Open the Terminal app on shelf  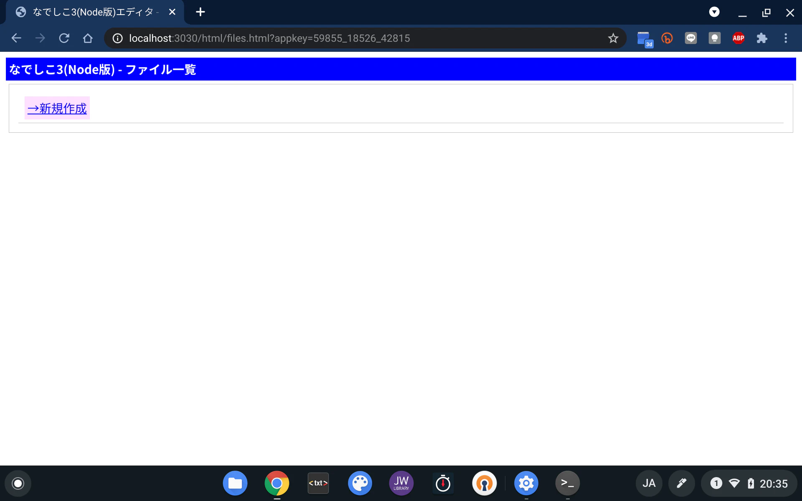click(x=568, y=483)
